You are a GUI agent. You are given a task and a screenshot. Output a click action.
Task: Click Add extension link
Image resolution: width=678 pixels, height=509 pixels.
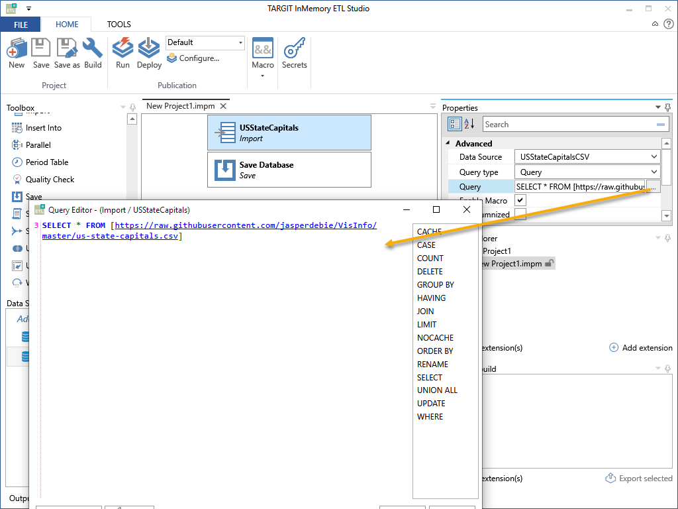[x=641, y=347]
